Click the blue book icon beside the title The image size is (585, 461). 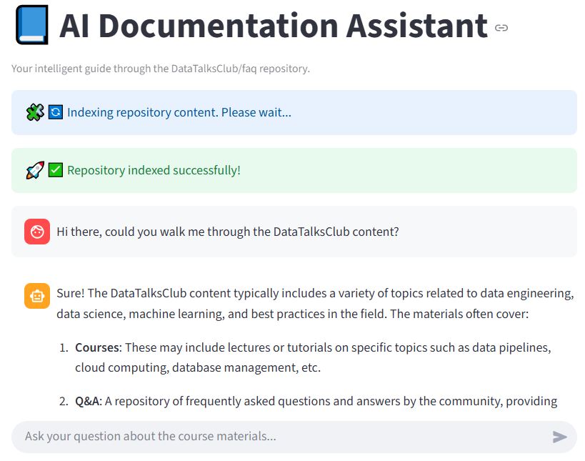31,26
